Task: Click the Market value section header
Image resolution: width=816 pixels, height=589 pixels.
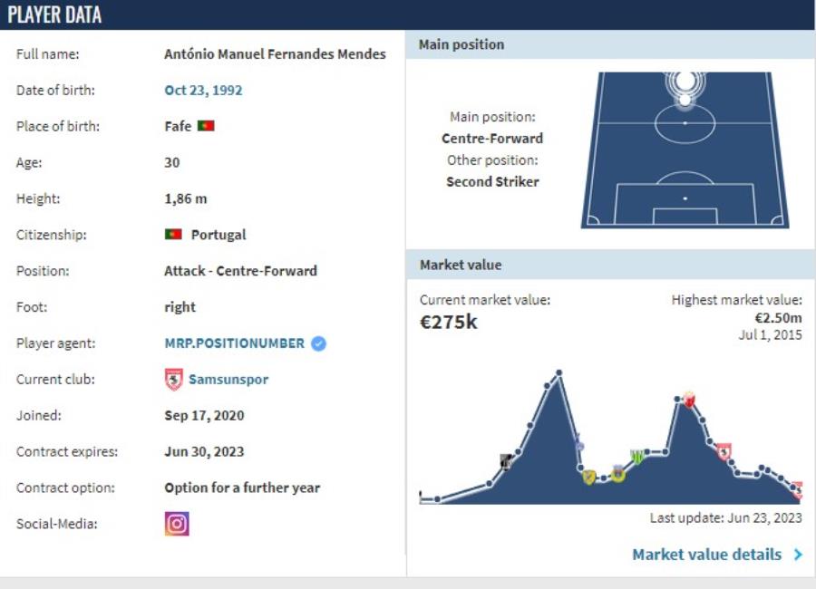Action: pyautogui.click(x=611, y=265)
